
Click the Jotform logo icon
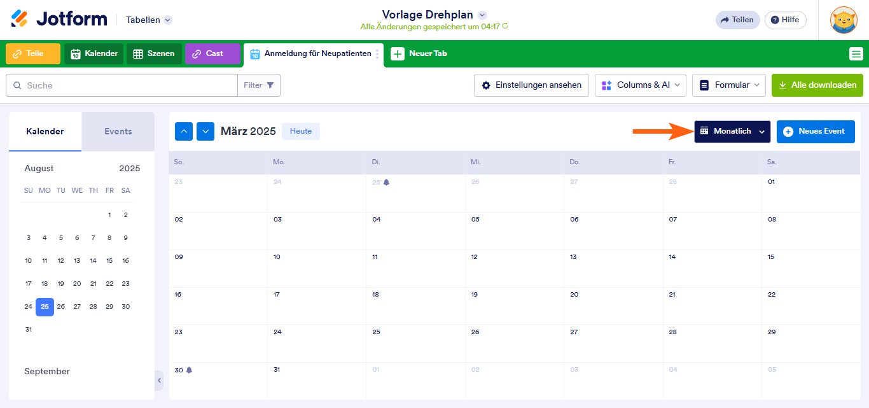[x=20, y=19]
